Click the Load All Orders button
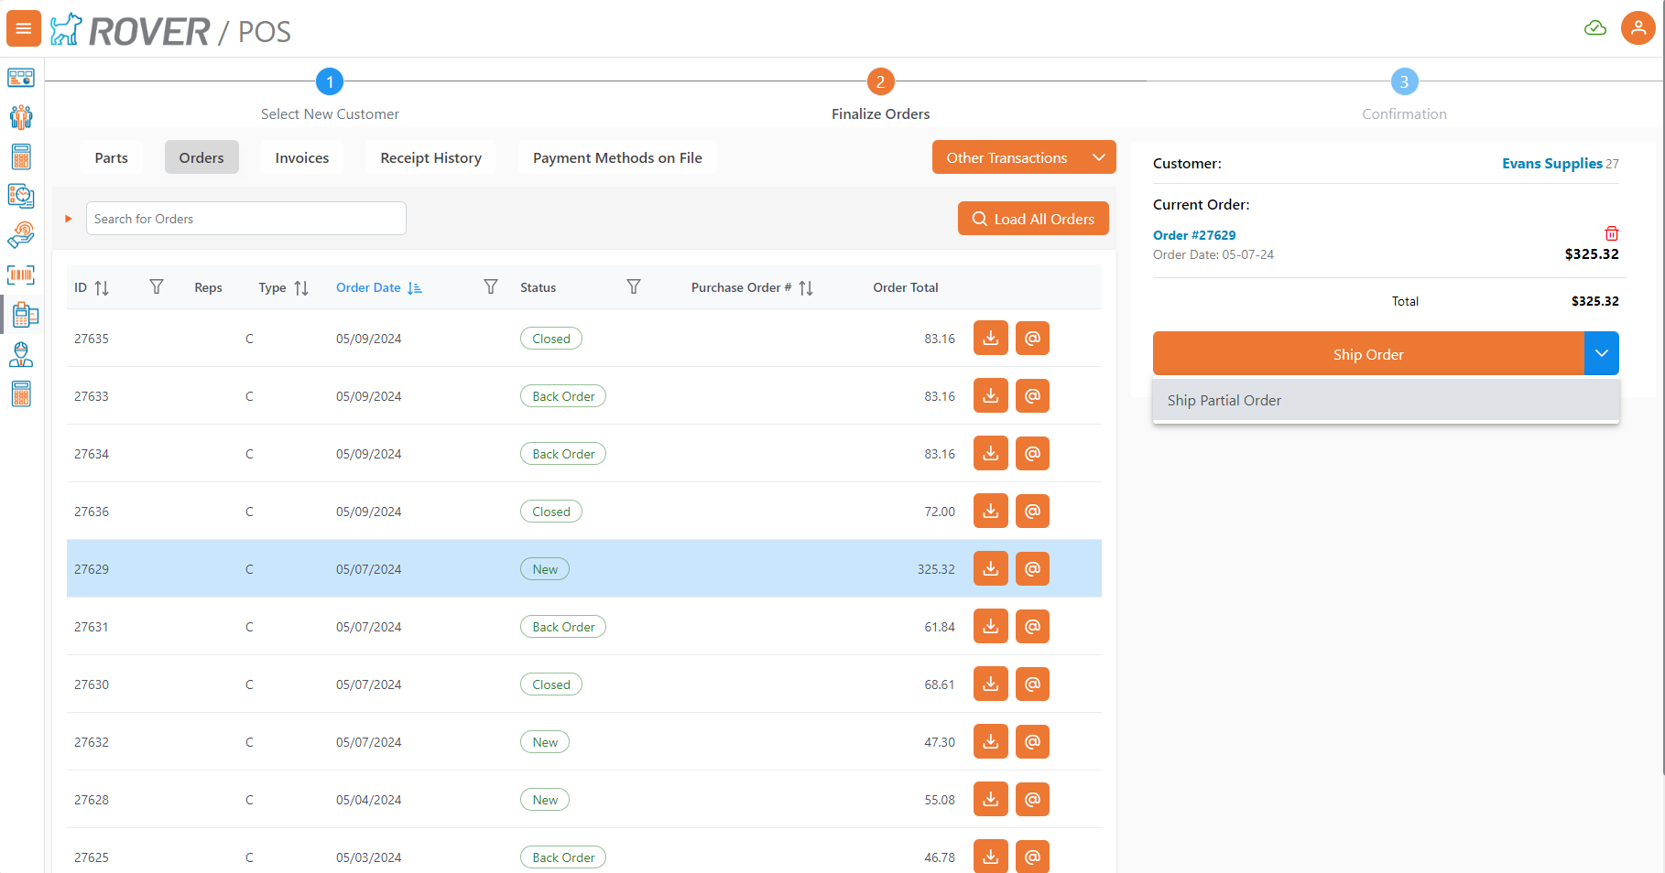This screenshot has width=1665, height=873. 1033,219
